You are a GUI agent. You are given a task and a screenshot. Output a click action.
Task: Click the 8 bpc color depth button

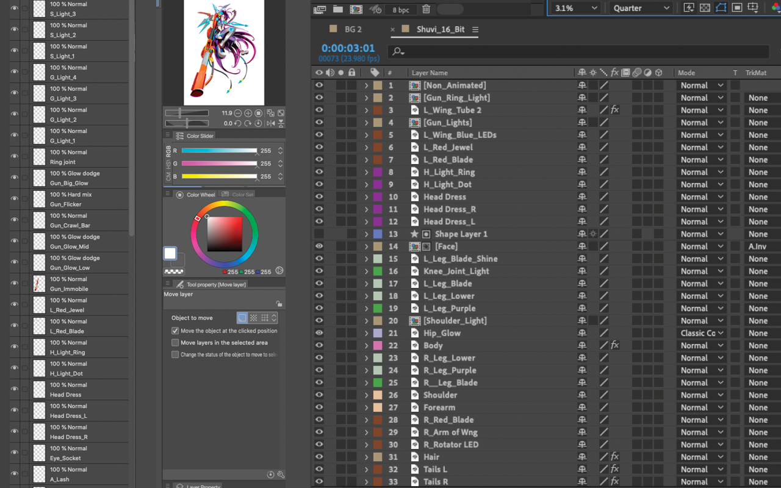point(401,10)
